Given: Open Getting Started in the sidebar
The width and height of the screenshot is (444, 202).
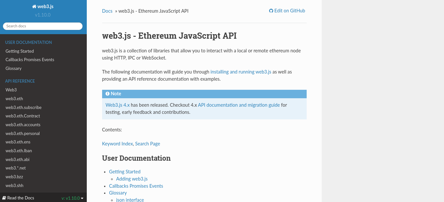Looking at the screenshot, I should (x=20, y=51).
